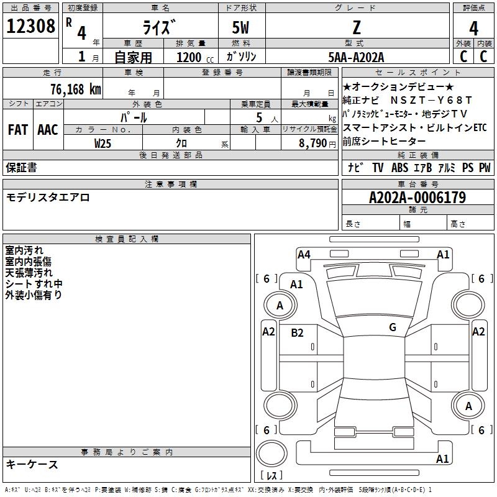Click the recycle deposit 8,790円
The width and height of the screenshot is (497, 497).
(x=317, y=143)
